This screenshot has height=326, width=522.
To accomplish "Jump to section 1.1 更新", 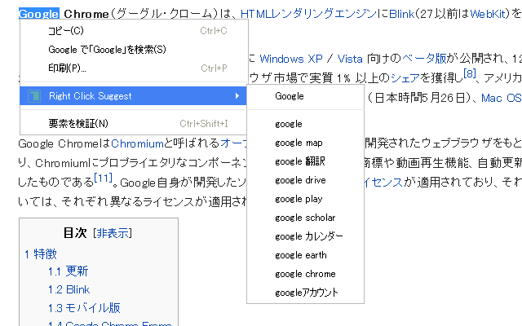I will (x=69, y=271).
